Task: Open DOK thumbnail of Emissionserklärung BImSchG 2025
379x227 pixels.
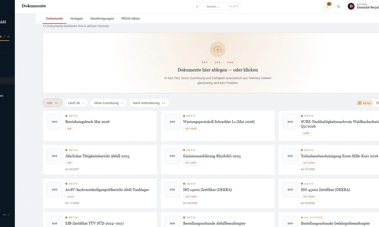Action: (x=172, y=156)
